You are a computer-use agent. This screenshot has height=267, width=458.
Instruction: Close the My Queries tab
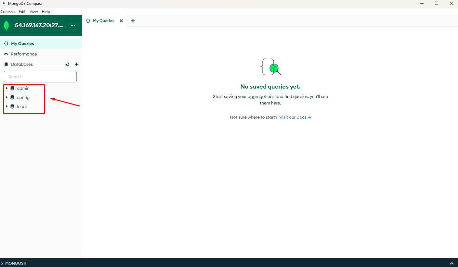pyautogui.click(x=121, y=21)
